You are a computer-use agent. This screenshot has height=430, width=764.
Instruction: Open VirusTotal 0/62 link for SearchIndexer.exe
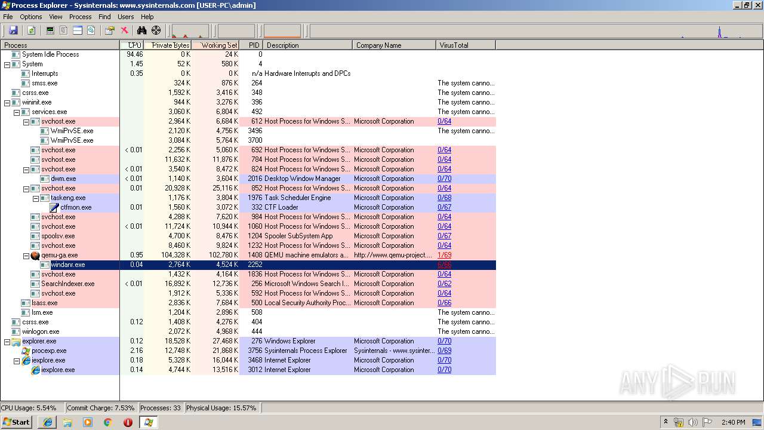(445, 284)
